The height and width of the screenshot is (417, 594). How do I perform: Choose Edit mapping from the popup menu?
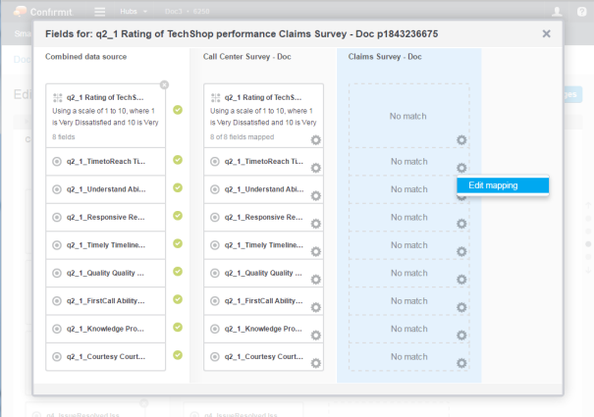(x=503, y=185)
